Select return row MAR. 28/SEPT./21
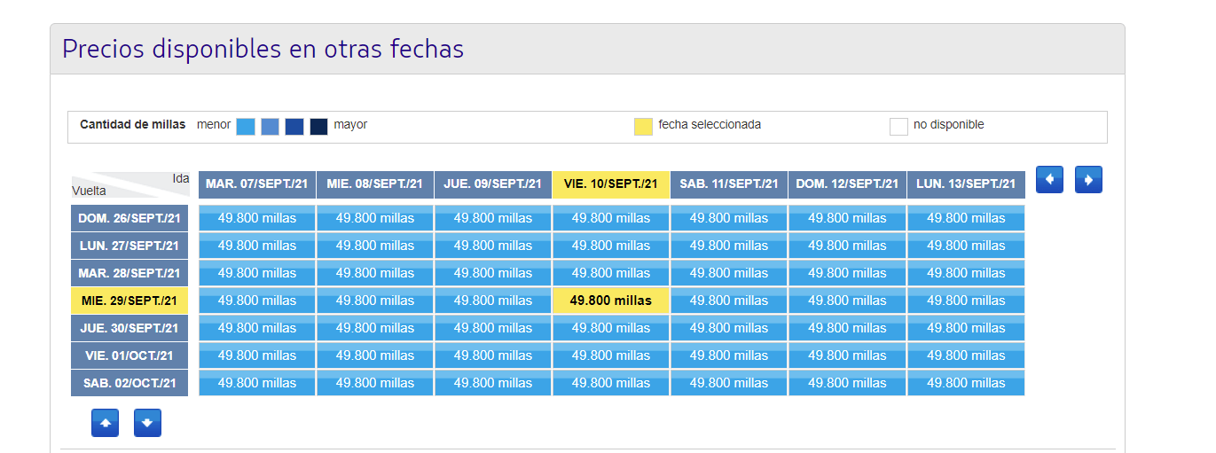Screen dimensions: 1216x453 129,273
